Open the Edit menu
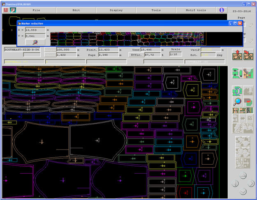Image resolution: width=257 pixels, height=200 pixels. pos(76,10)
